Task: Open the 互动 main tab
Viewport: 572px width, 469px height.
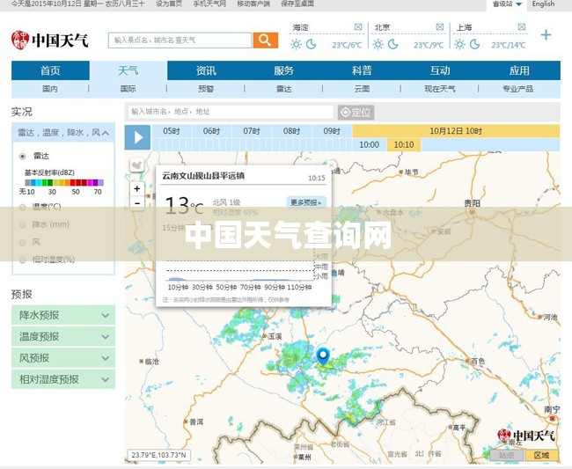Action: pyautogui.click(x=440, y=70)
